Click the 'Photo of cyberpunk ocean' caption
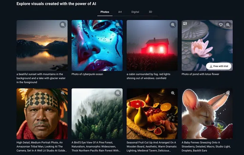The width and height of the screenshot is (244, 155). tap(87, 74)
